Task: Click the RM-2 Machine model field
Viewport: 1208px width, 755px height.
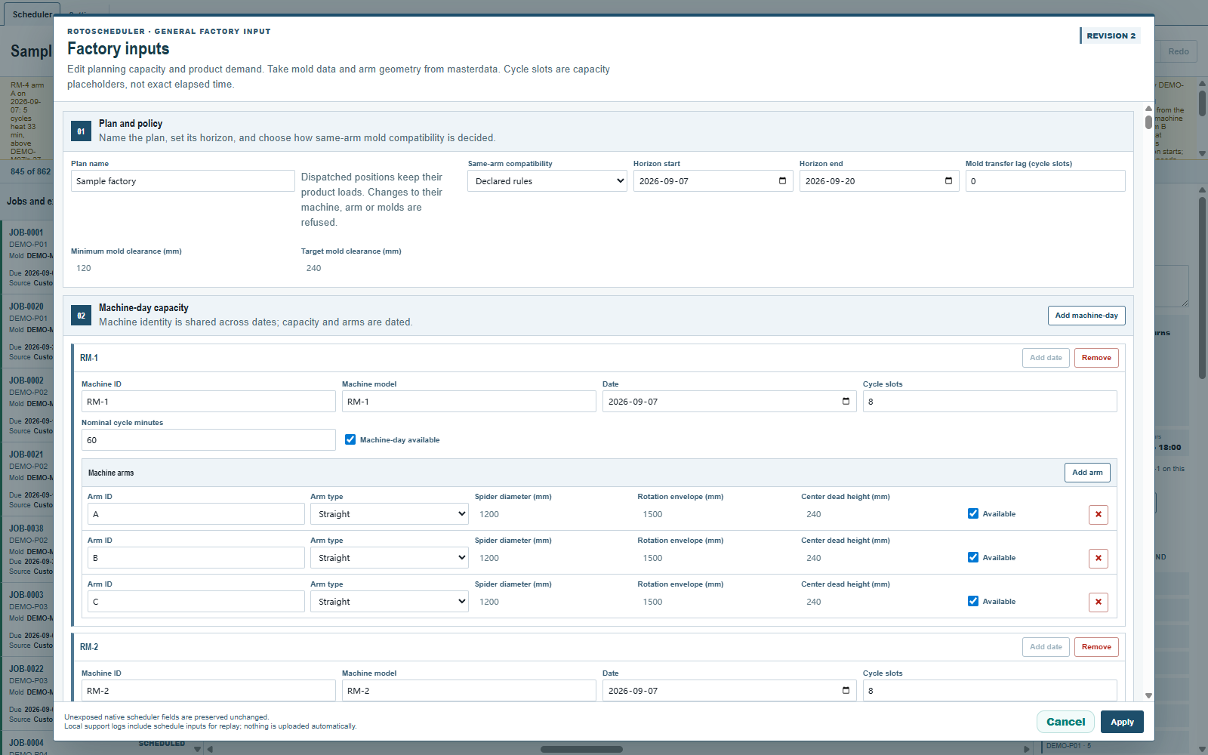Action: coord(469,691)
